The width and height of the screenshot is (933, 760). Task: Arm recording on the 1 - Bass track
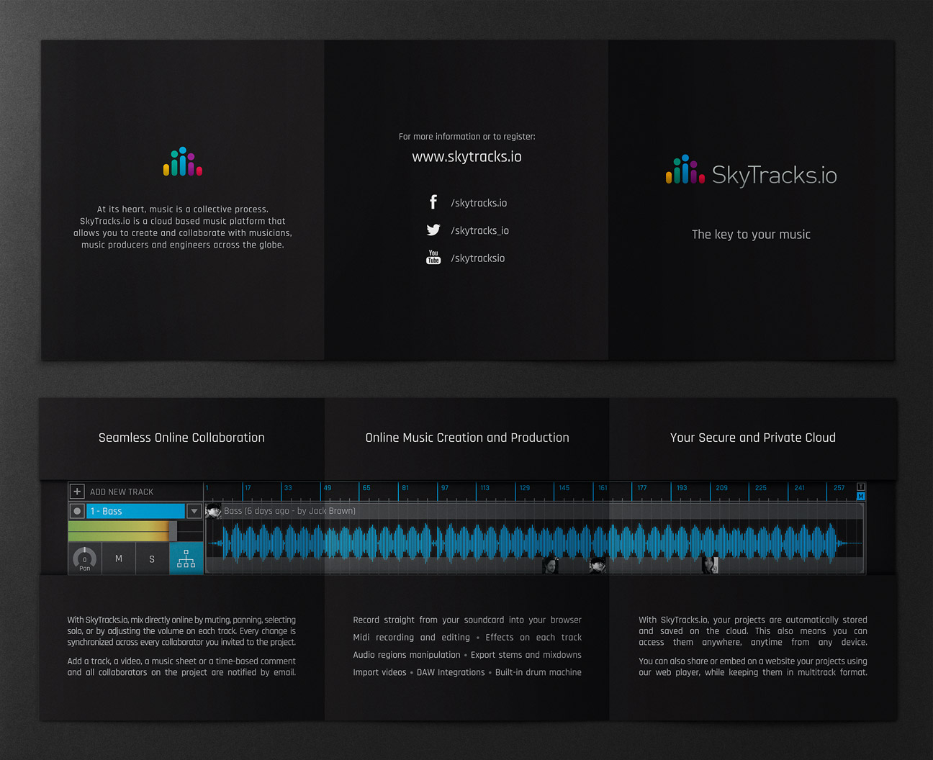[x=77, y=511]
